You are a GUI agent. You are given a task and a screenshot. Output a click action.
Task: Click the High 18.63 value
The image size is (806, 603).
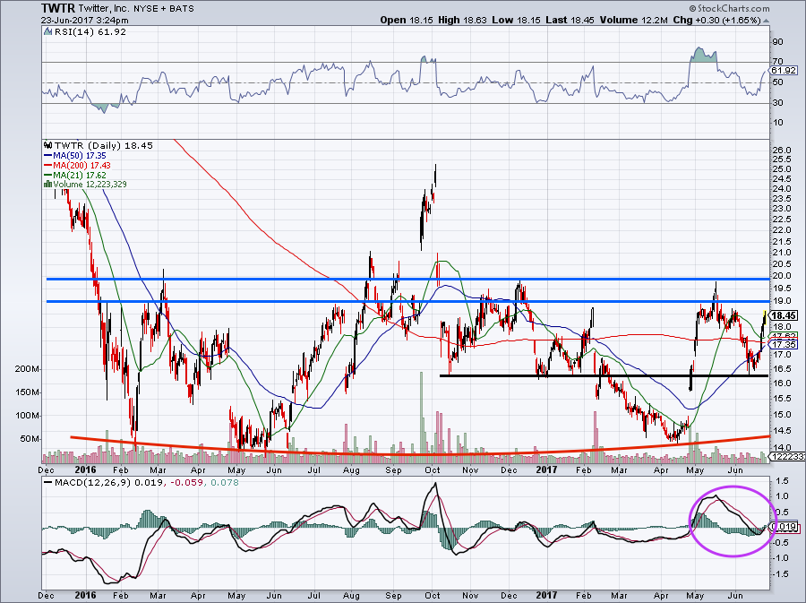(463, 20)
